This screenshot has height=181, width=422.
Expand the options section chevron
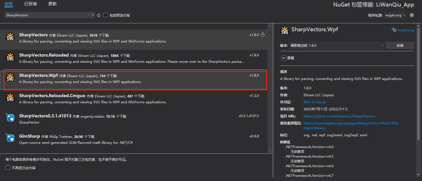click(283, 58)
